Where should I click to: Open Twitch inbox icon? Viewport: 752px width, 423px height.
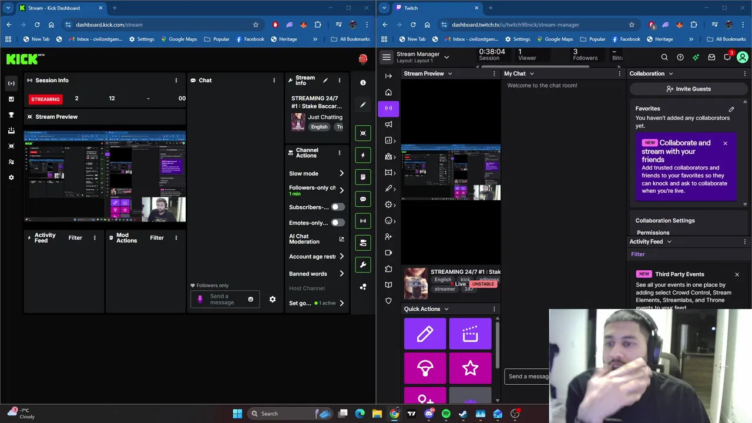(711, 58)
